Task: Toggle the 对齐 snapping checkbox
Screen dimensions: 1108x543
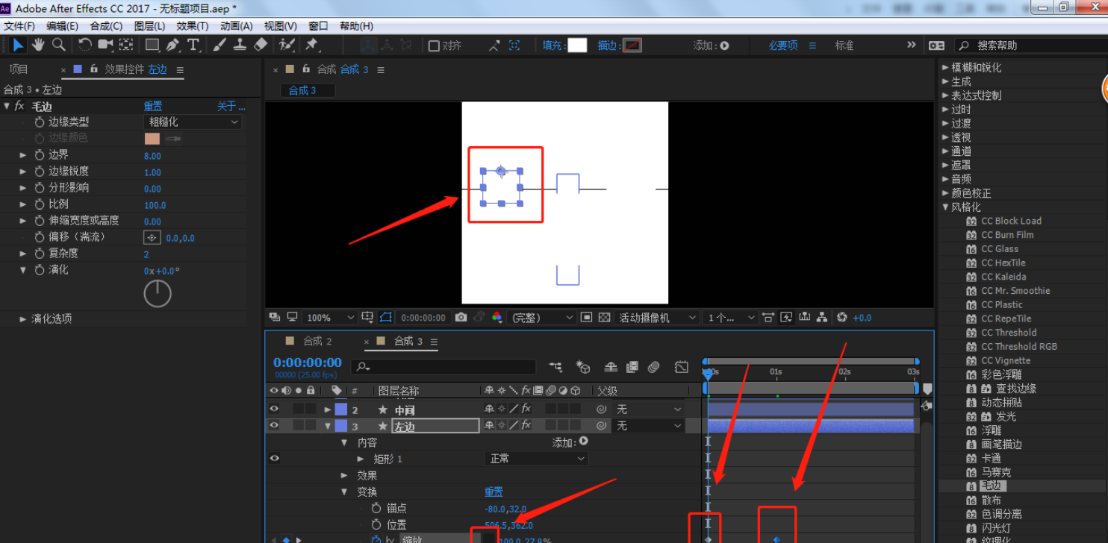Action: point(434,46)
